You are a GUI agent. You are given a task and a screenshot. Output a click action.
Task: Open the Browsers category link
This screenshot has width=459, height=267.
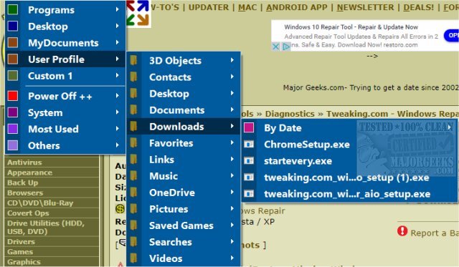pyautogui.click(x=25, y=193)
